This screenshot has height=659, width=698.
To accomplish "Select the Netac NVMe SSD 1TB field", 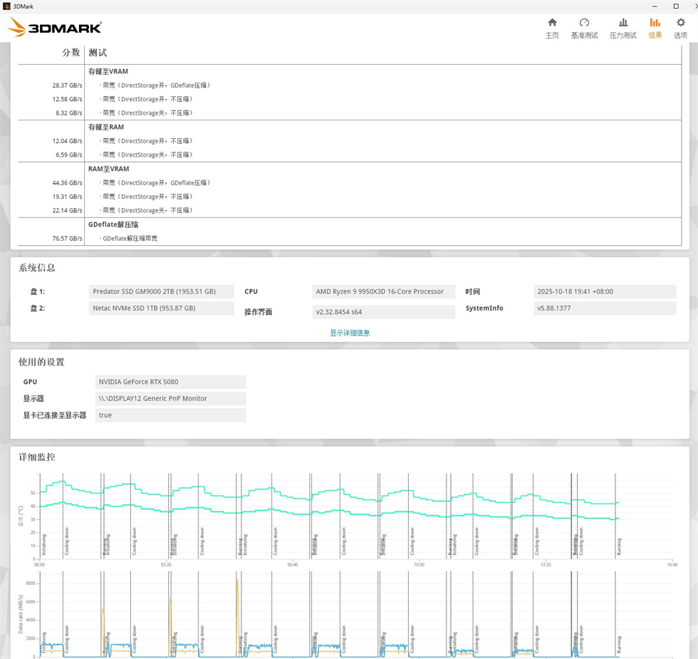I will (162, 308).
